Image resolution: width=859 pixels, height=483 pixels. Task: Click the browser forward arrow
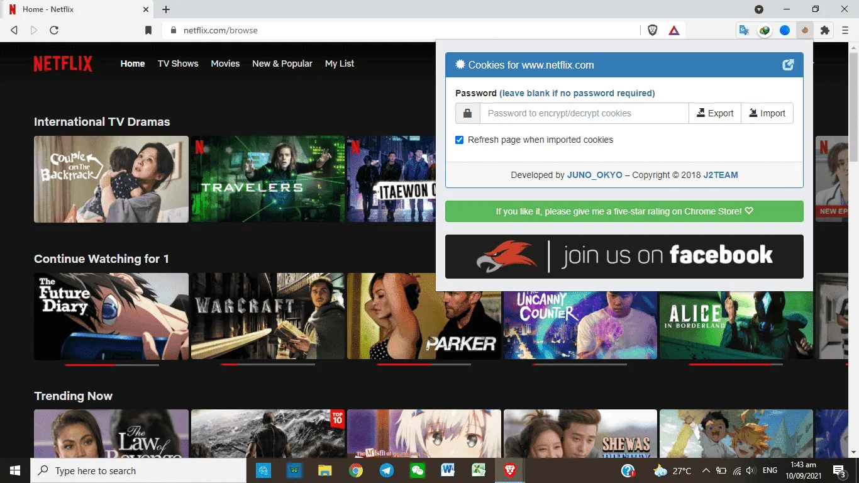click(x=34, y=30)
